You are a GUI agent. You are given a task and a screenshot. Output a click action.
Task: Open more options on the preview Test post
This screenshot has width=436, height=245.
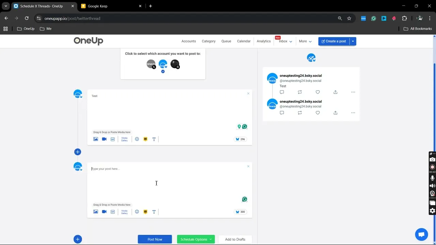pyautogui.click(x=353, y=92)
